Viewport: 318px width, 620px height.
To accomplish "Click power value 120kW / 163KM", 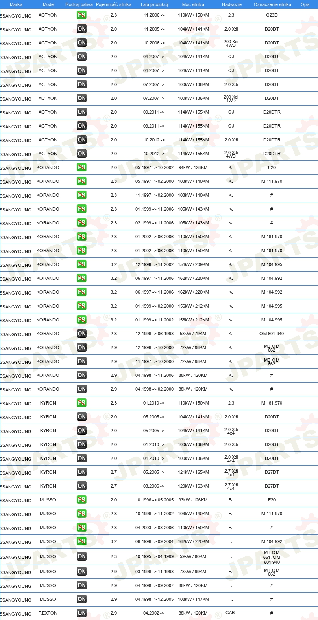I will 193,486.
